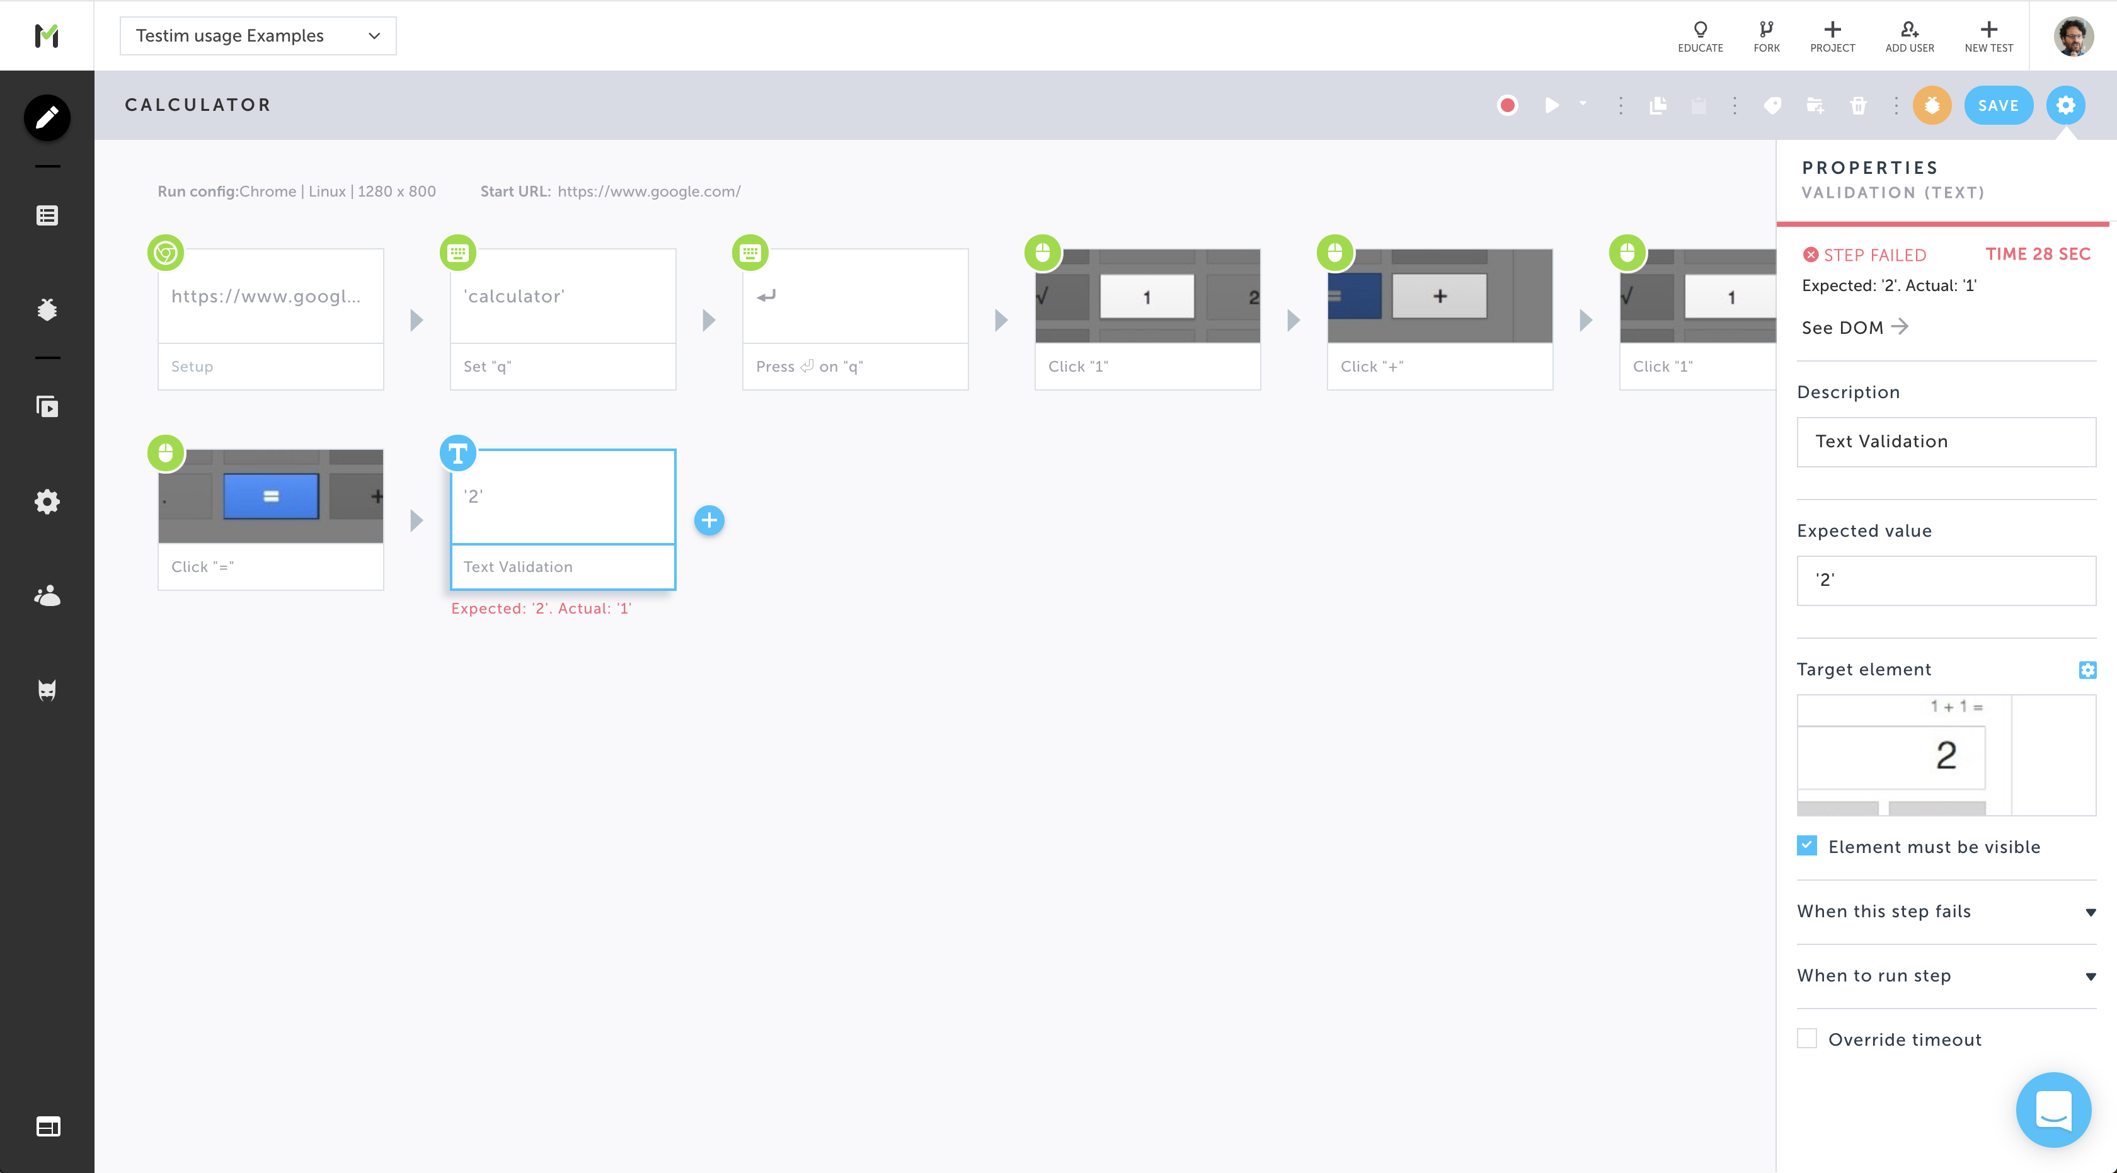
Task: Open the Testim usage Examples project dropdown
Action: (258, 35)
